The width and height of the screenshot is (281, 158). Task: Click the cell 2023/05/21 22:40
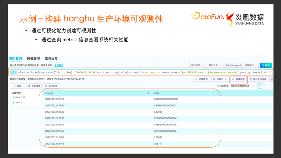tap(55, 105)
